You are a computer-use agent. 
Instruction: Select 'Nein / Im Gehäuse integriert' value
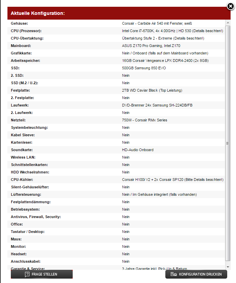click(159, 194)
